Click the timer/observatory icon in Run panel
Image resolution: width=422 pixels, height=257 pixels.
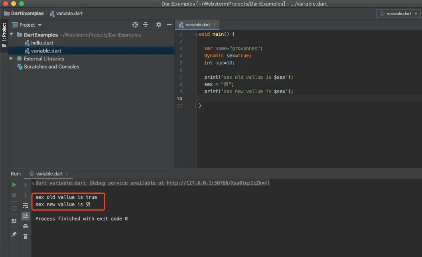[14, 208]
